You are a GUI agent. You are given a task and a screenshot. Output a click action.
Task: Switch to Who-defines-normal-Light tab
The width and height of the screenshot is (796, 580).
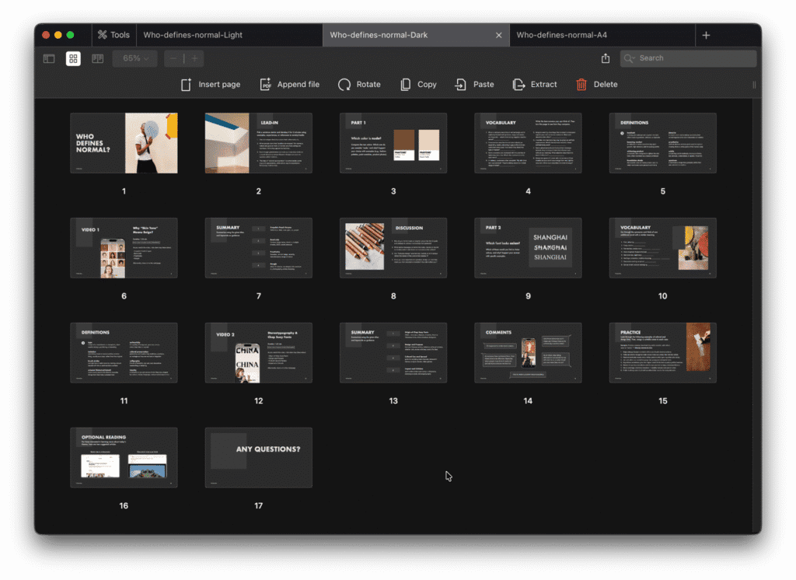coord(194,35)
